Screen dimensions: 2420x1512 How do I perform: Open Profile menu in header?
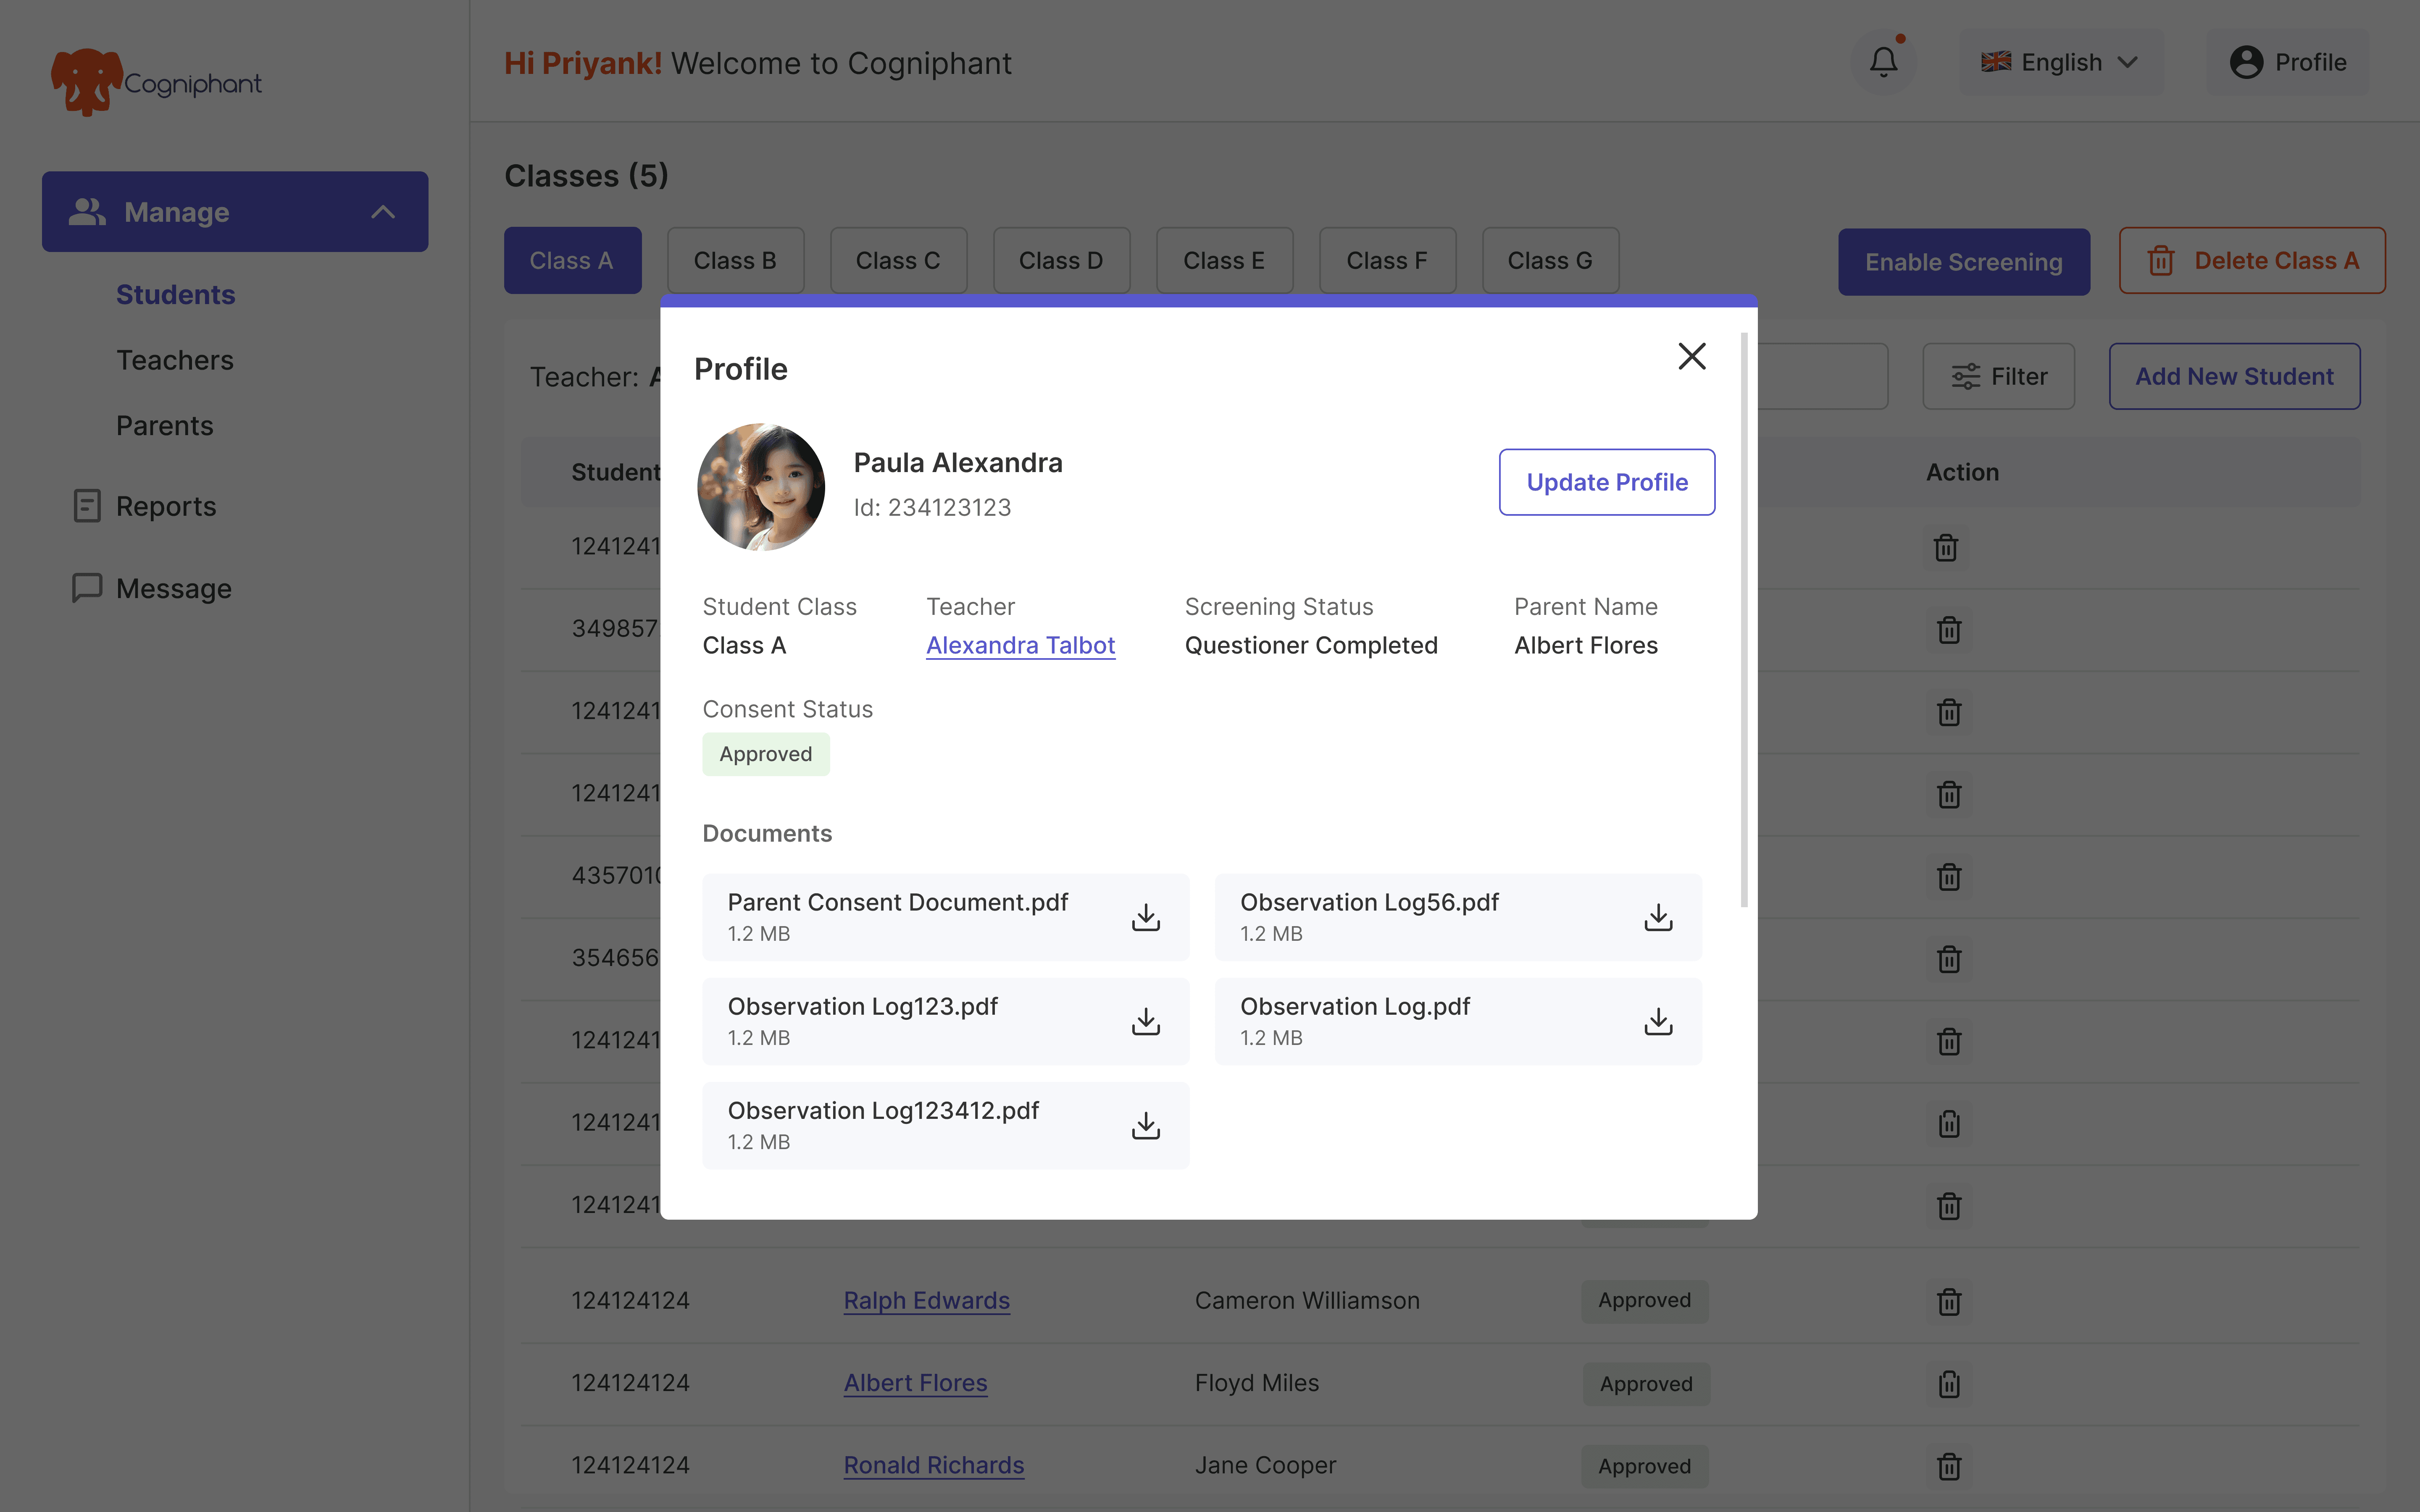click(2288, 62)
